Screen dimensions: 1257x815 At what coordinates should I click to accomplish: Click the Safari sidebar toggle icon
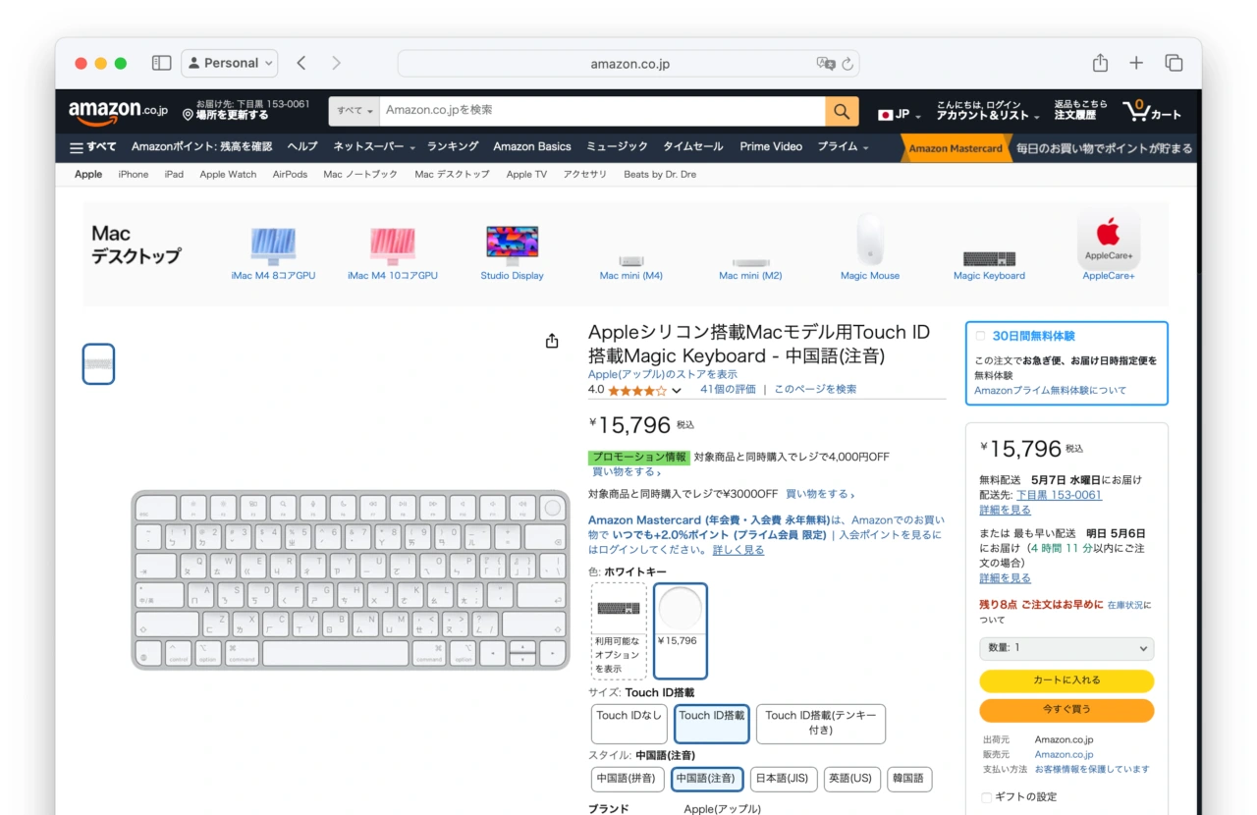pos(162,63)
